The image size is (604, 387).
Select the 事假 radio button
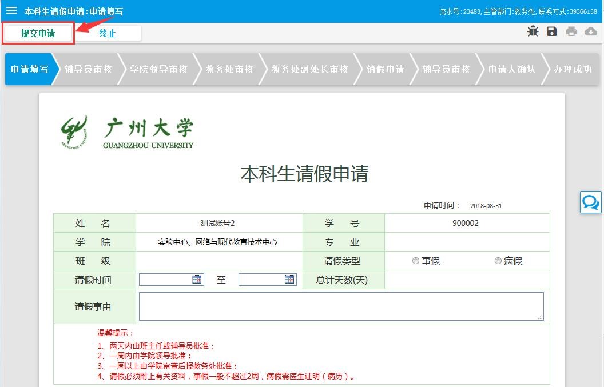tap(416, 261)
